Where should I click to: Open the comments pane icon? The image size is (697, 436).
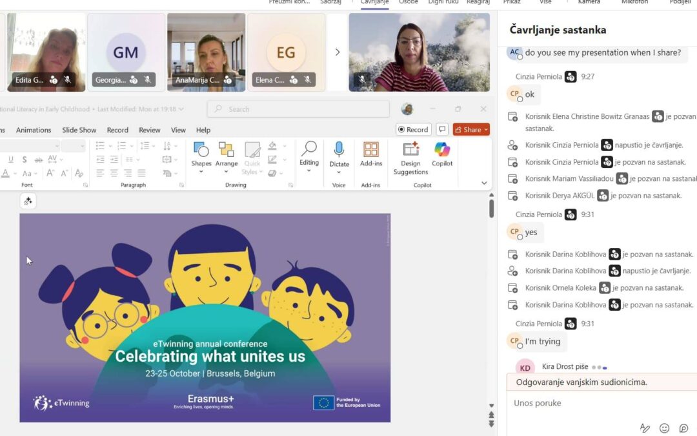click(442, 129)
